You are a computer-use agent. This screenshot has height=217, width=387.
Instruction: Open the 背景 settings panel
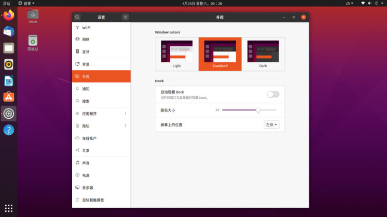pyautogui.click(x=101, y=64)
